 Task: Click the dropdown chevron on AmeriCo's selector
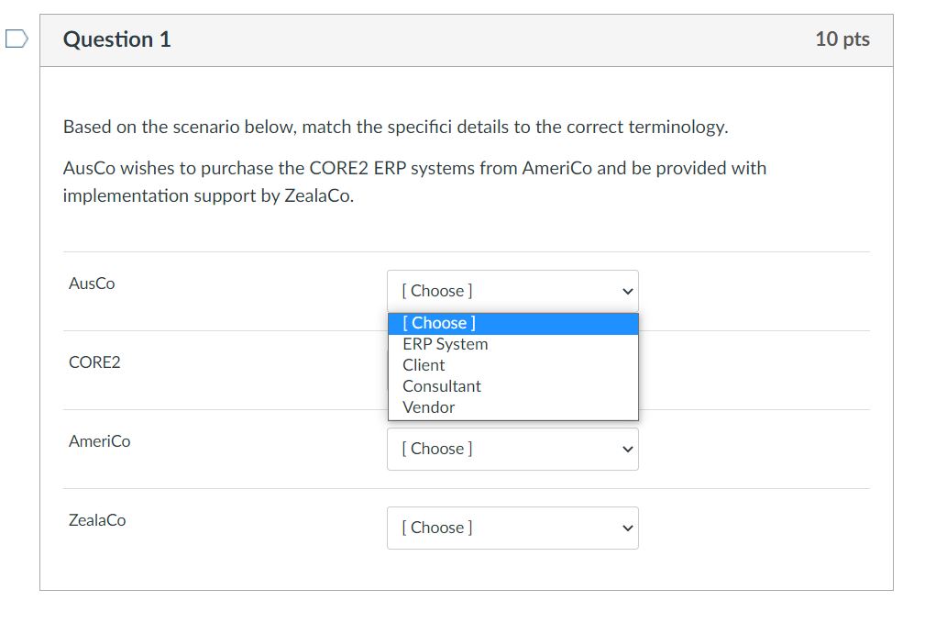[x=627, y=449]
